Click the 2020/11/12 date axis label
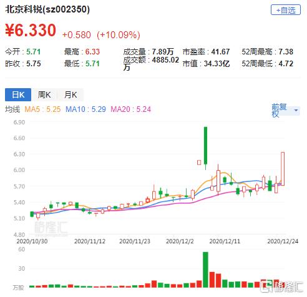This screenshot has height=297, width=307. 90,241
